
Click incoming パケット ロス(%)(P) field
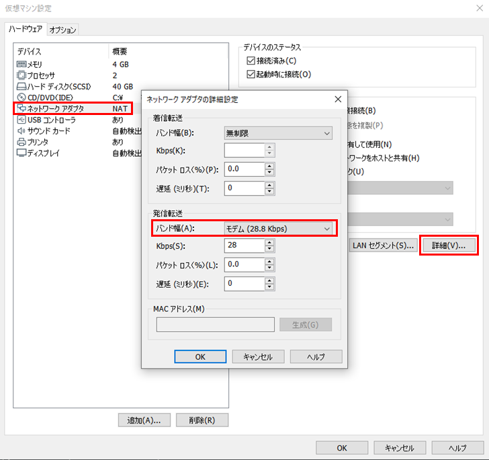pyautogui.click(x=244, y=169)
